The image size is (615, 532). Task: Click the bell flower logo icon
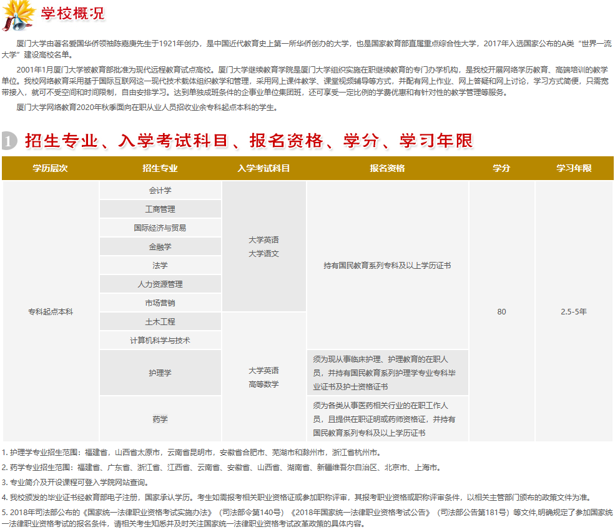(x=19, y=16)
